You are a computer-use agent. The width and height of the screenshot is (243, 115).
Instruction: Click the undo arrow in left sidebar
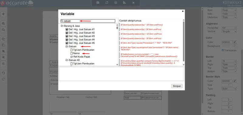[x=3, y=73]
